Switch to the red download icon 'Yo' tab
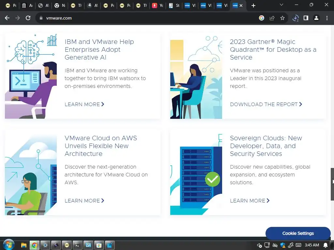Viewport: 334px width, 250px height. pos(158,6)
